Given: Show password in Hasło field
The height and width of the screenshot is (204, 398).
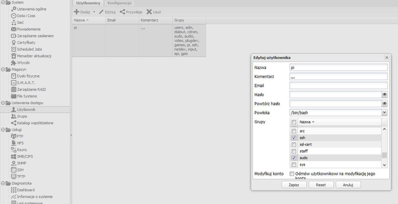Looking at the screenshot, I should point(385,94).
